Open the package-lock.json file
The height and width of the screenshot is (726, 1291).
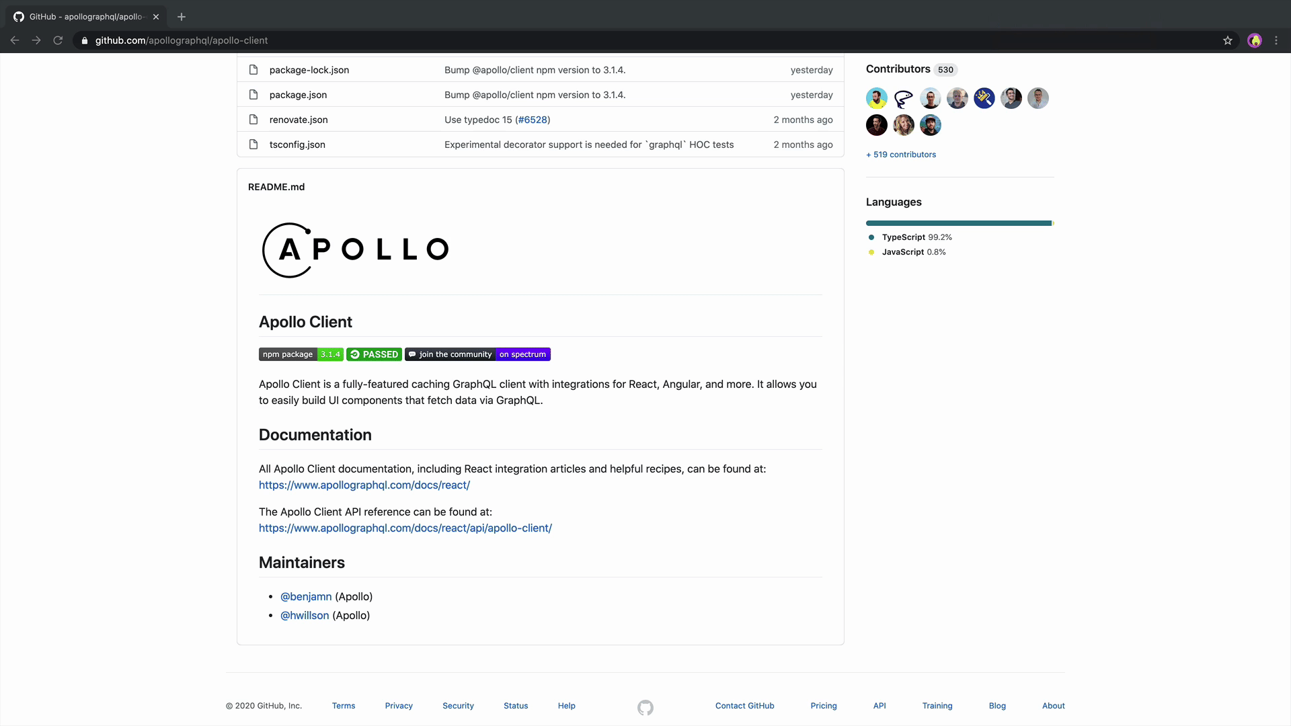pos(309,70)
